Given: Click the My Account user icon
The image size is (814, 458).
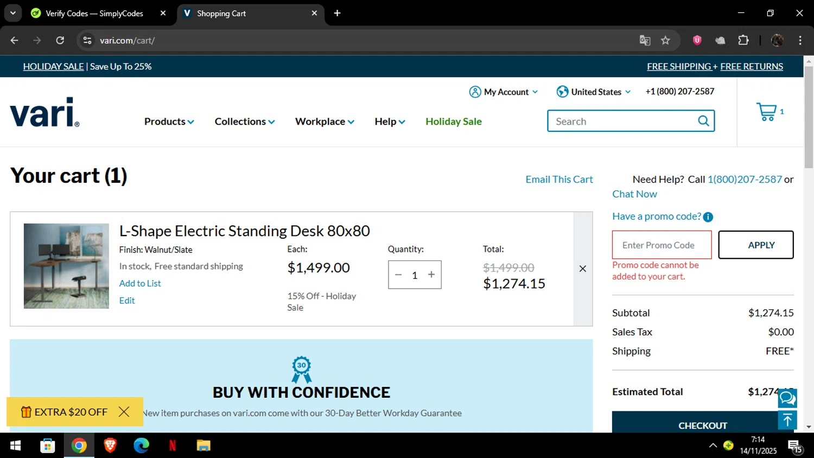Looking at the screenshot, I should click(x=475, y=92).
